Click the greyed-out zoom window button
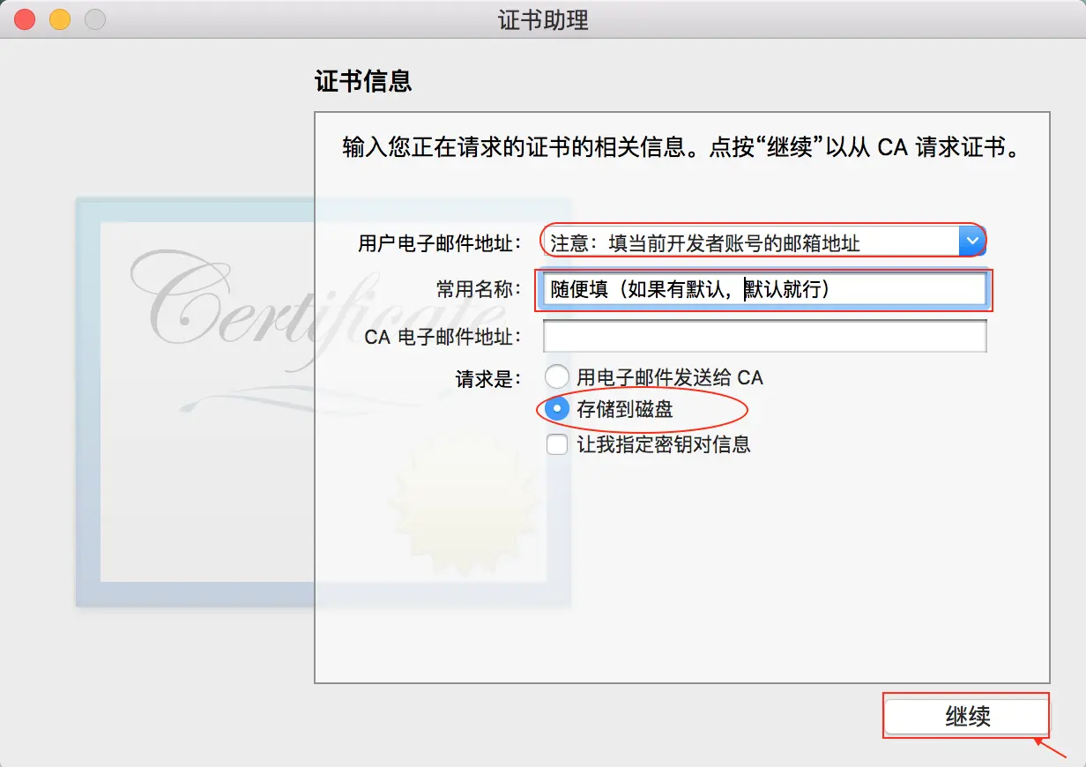 [x=94, y=19]
